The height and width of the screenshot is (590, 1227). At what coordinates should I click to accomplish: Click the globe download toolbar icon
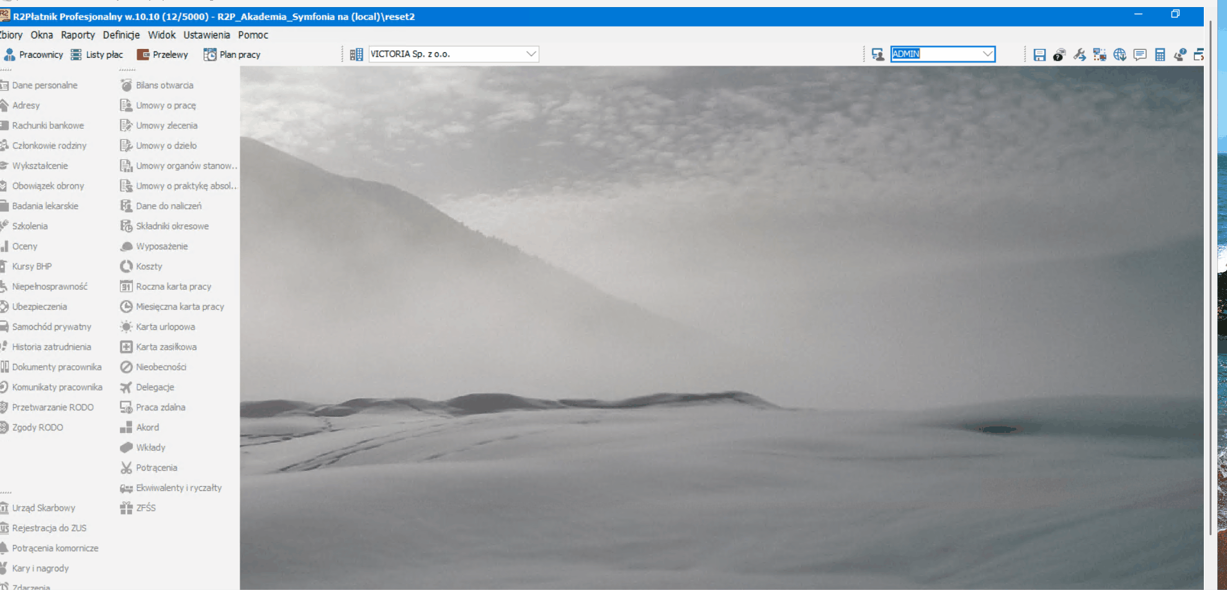point(1120,55)
